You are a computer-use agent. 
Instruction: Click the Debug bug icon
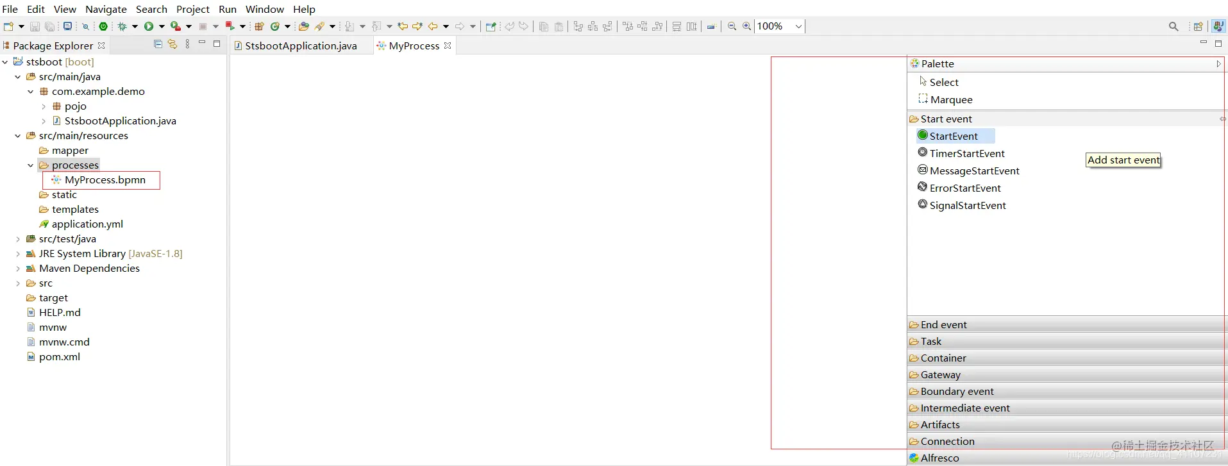coord(122,26)
